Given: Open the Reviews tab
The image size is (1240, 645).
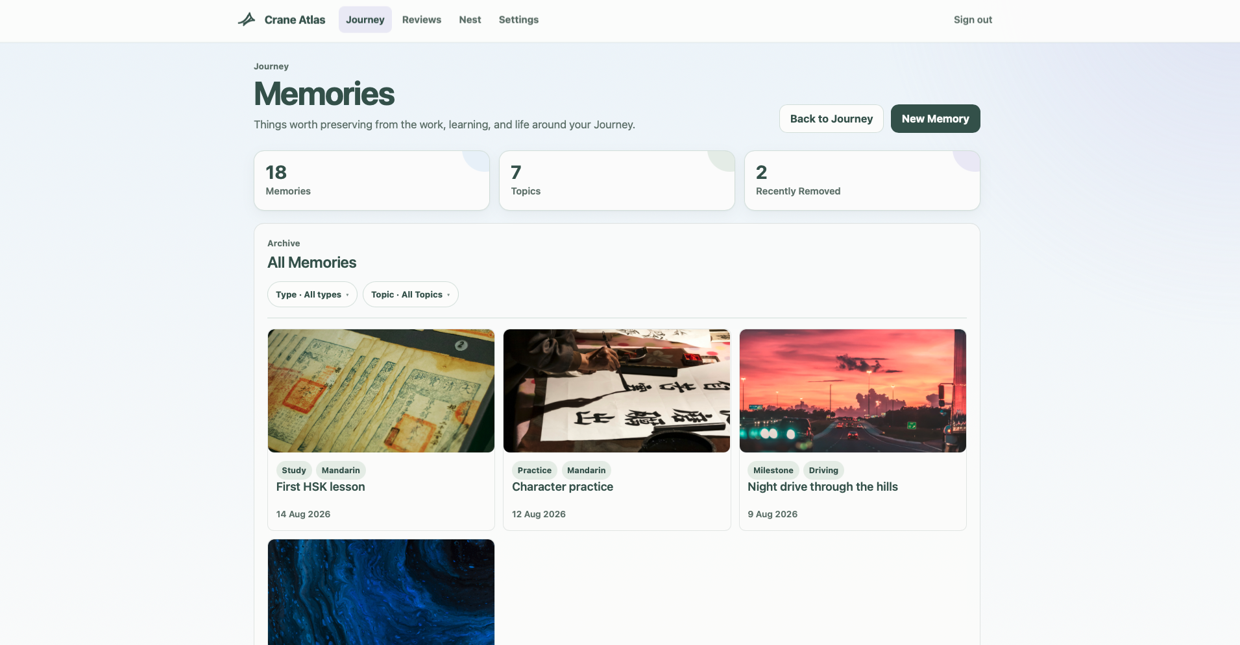Looking at the screenshot, I should click(x=422, y=19).
